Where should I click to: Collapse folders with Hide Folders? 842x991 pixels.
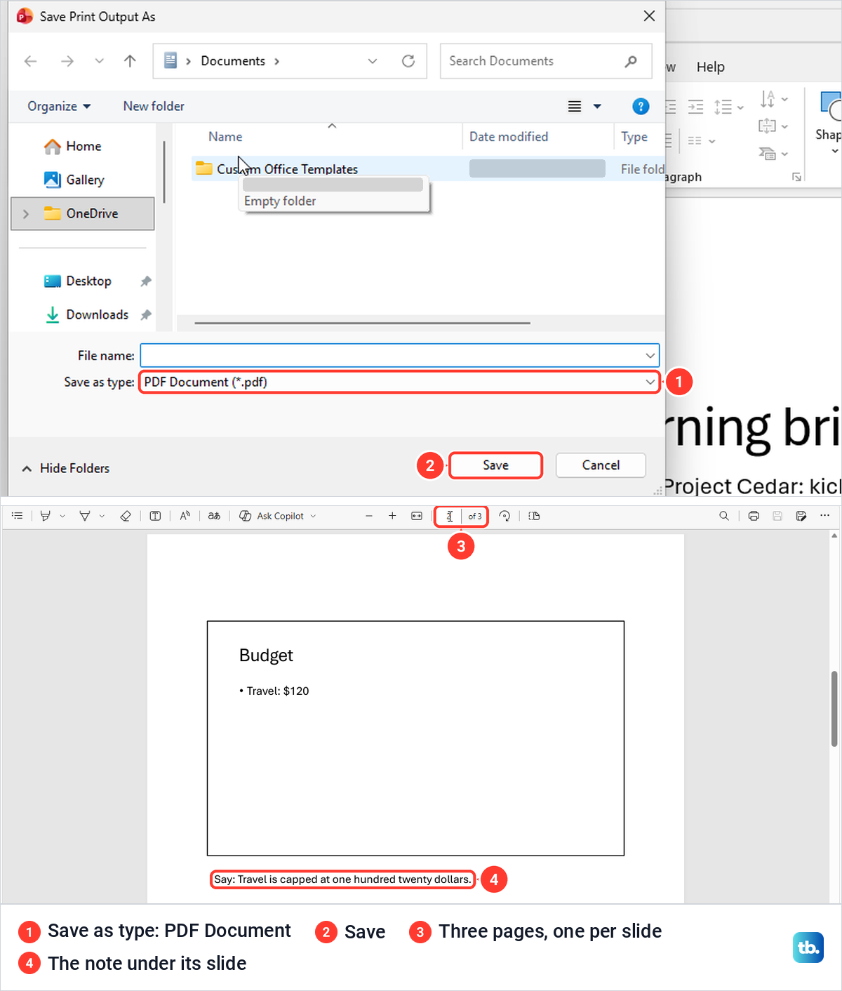[66, 468]
